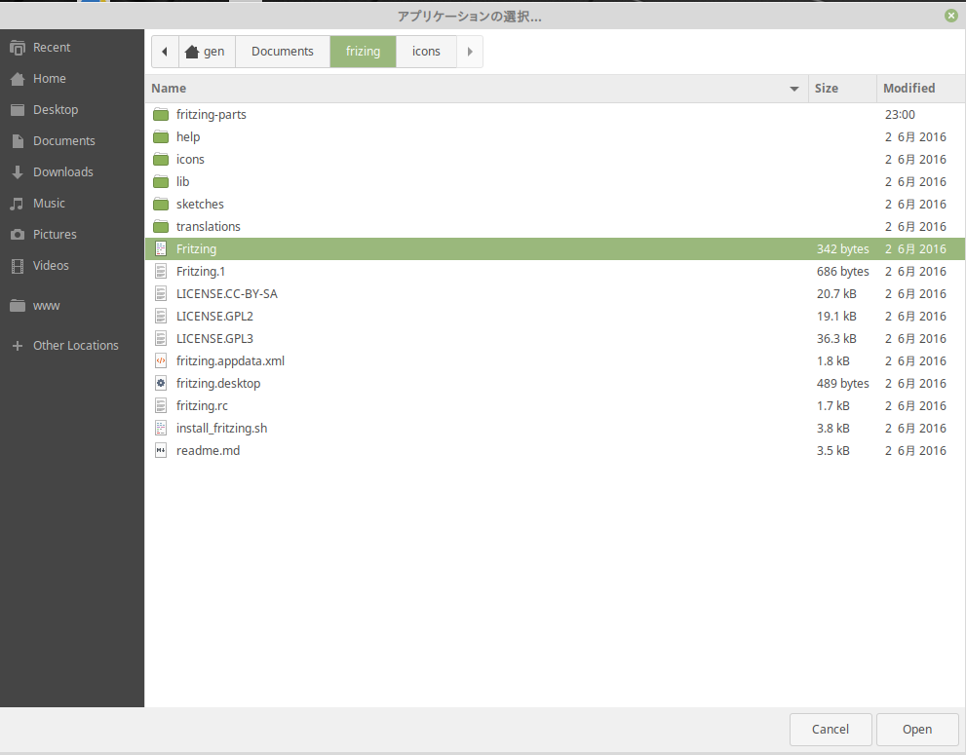
Task: Select the LICENSE.GPL2 file icon
Action: tap(161, 317)
